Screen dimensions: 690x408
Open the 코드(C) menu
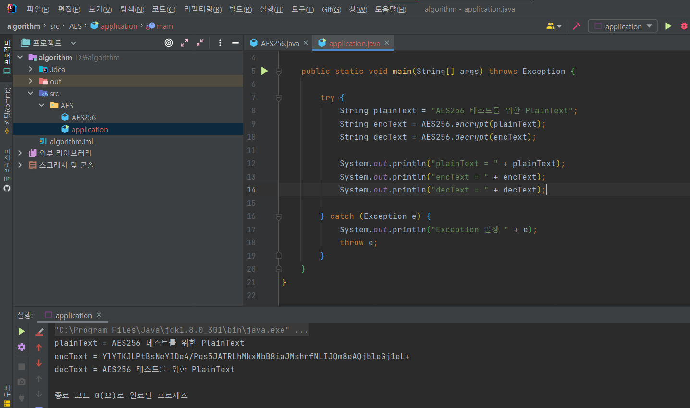pyautogui.click(x=164, y=9)
